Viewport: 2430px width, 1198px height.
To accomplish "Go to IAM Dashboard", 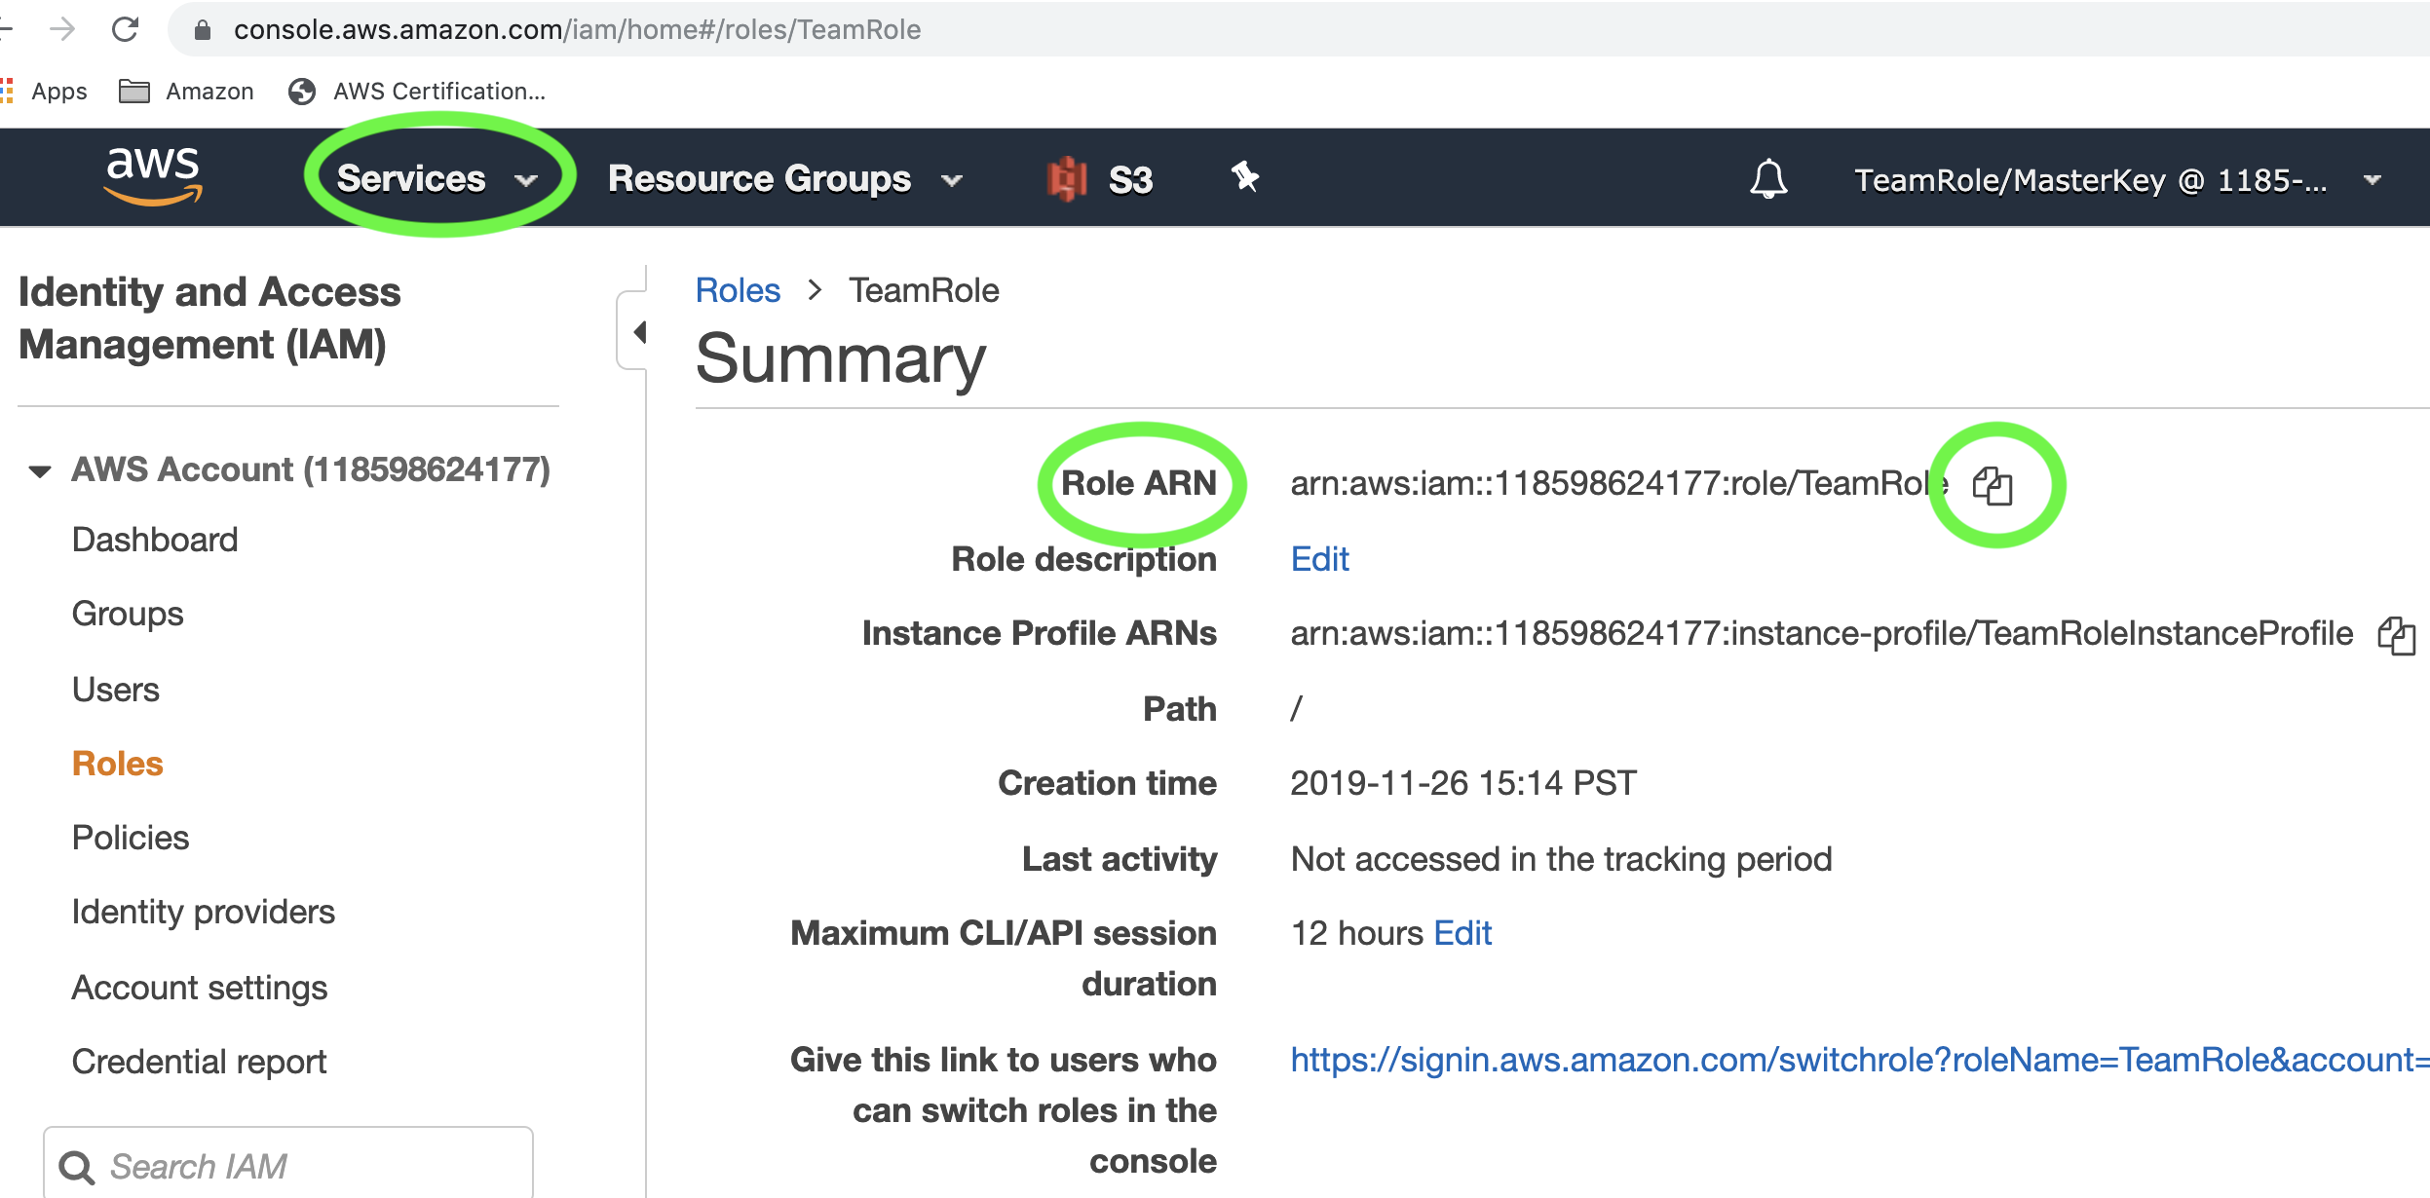I will [155, 540].
